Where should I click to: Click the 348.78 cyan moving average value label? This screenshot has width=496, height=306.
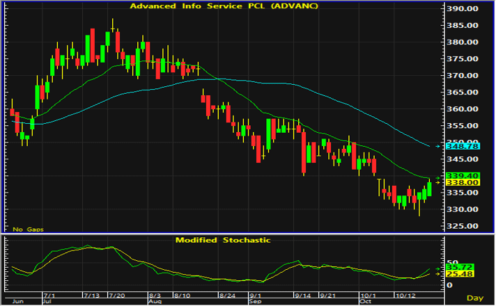[463, 146]
